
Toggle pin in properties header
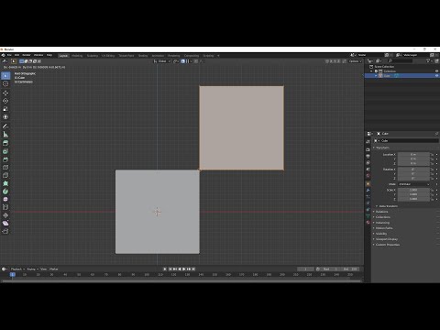point(436,134)
